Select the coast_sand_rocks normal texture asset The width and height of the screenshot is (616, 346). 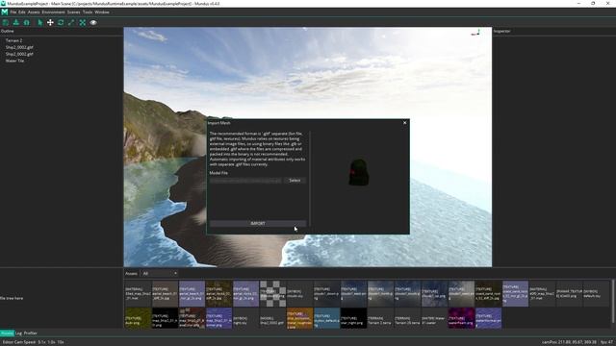click(x=515, y=293)
